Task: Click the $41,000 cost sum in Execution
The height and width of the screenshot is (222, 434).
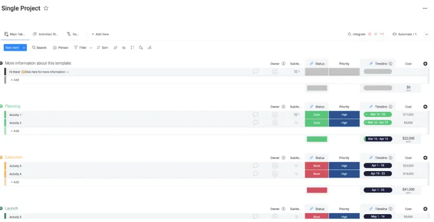Action: click(x=408, y=190)
